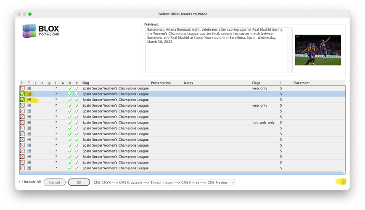Confirm the selection with the OK button
This screenshot has height=210, width=365.
pos(79,182)
